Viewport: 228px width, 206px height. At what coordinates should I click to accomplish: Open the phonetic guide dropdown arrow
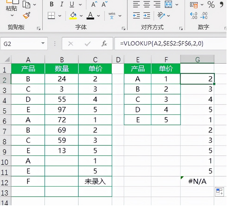click(120, 16)
